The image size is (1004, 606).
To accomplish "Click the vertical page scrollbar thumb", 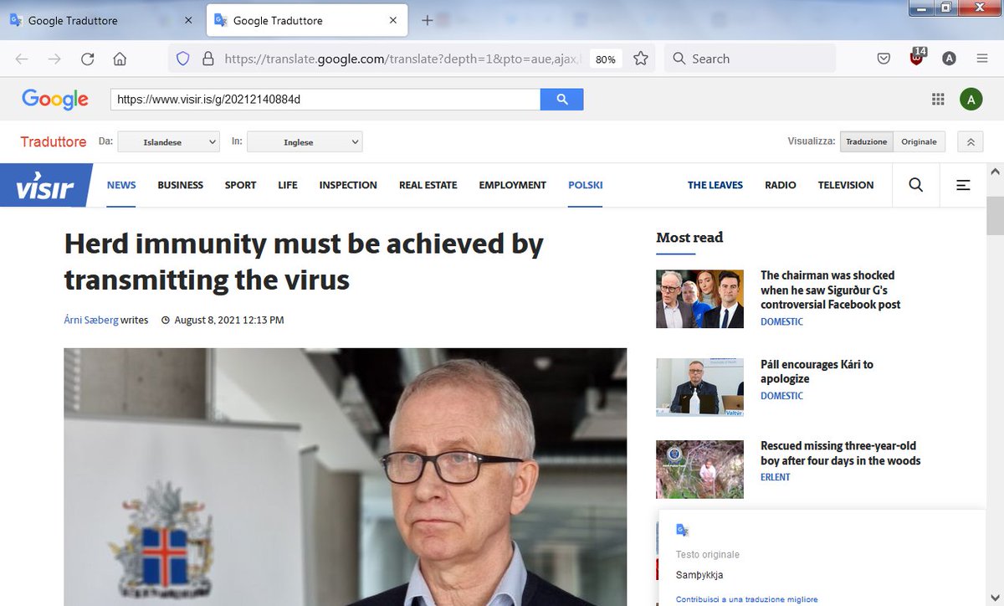I will (x=996, y=217).
